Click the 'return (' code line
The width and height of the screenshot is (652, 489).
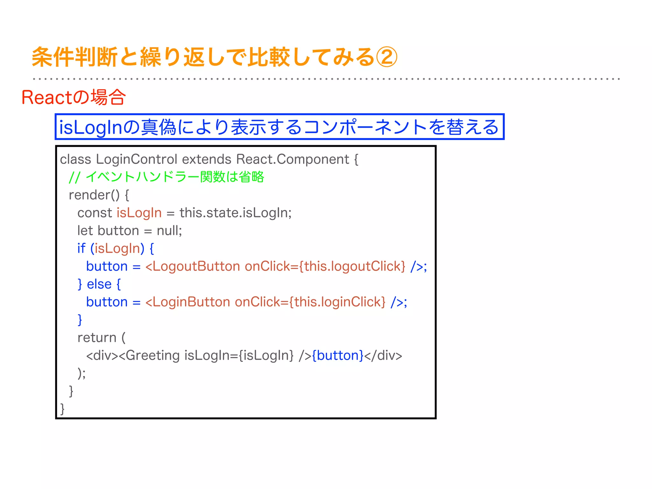point(102,337)
